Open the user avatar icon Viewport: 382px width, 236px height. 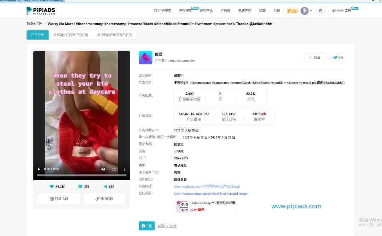(x=304, y=11)
